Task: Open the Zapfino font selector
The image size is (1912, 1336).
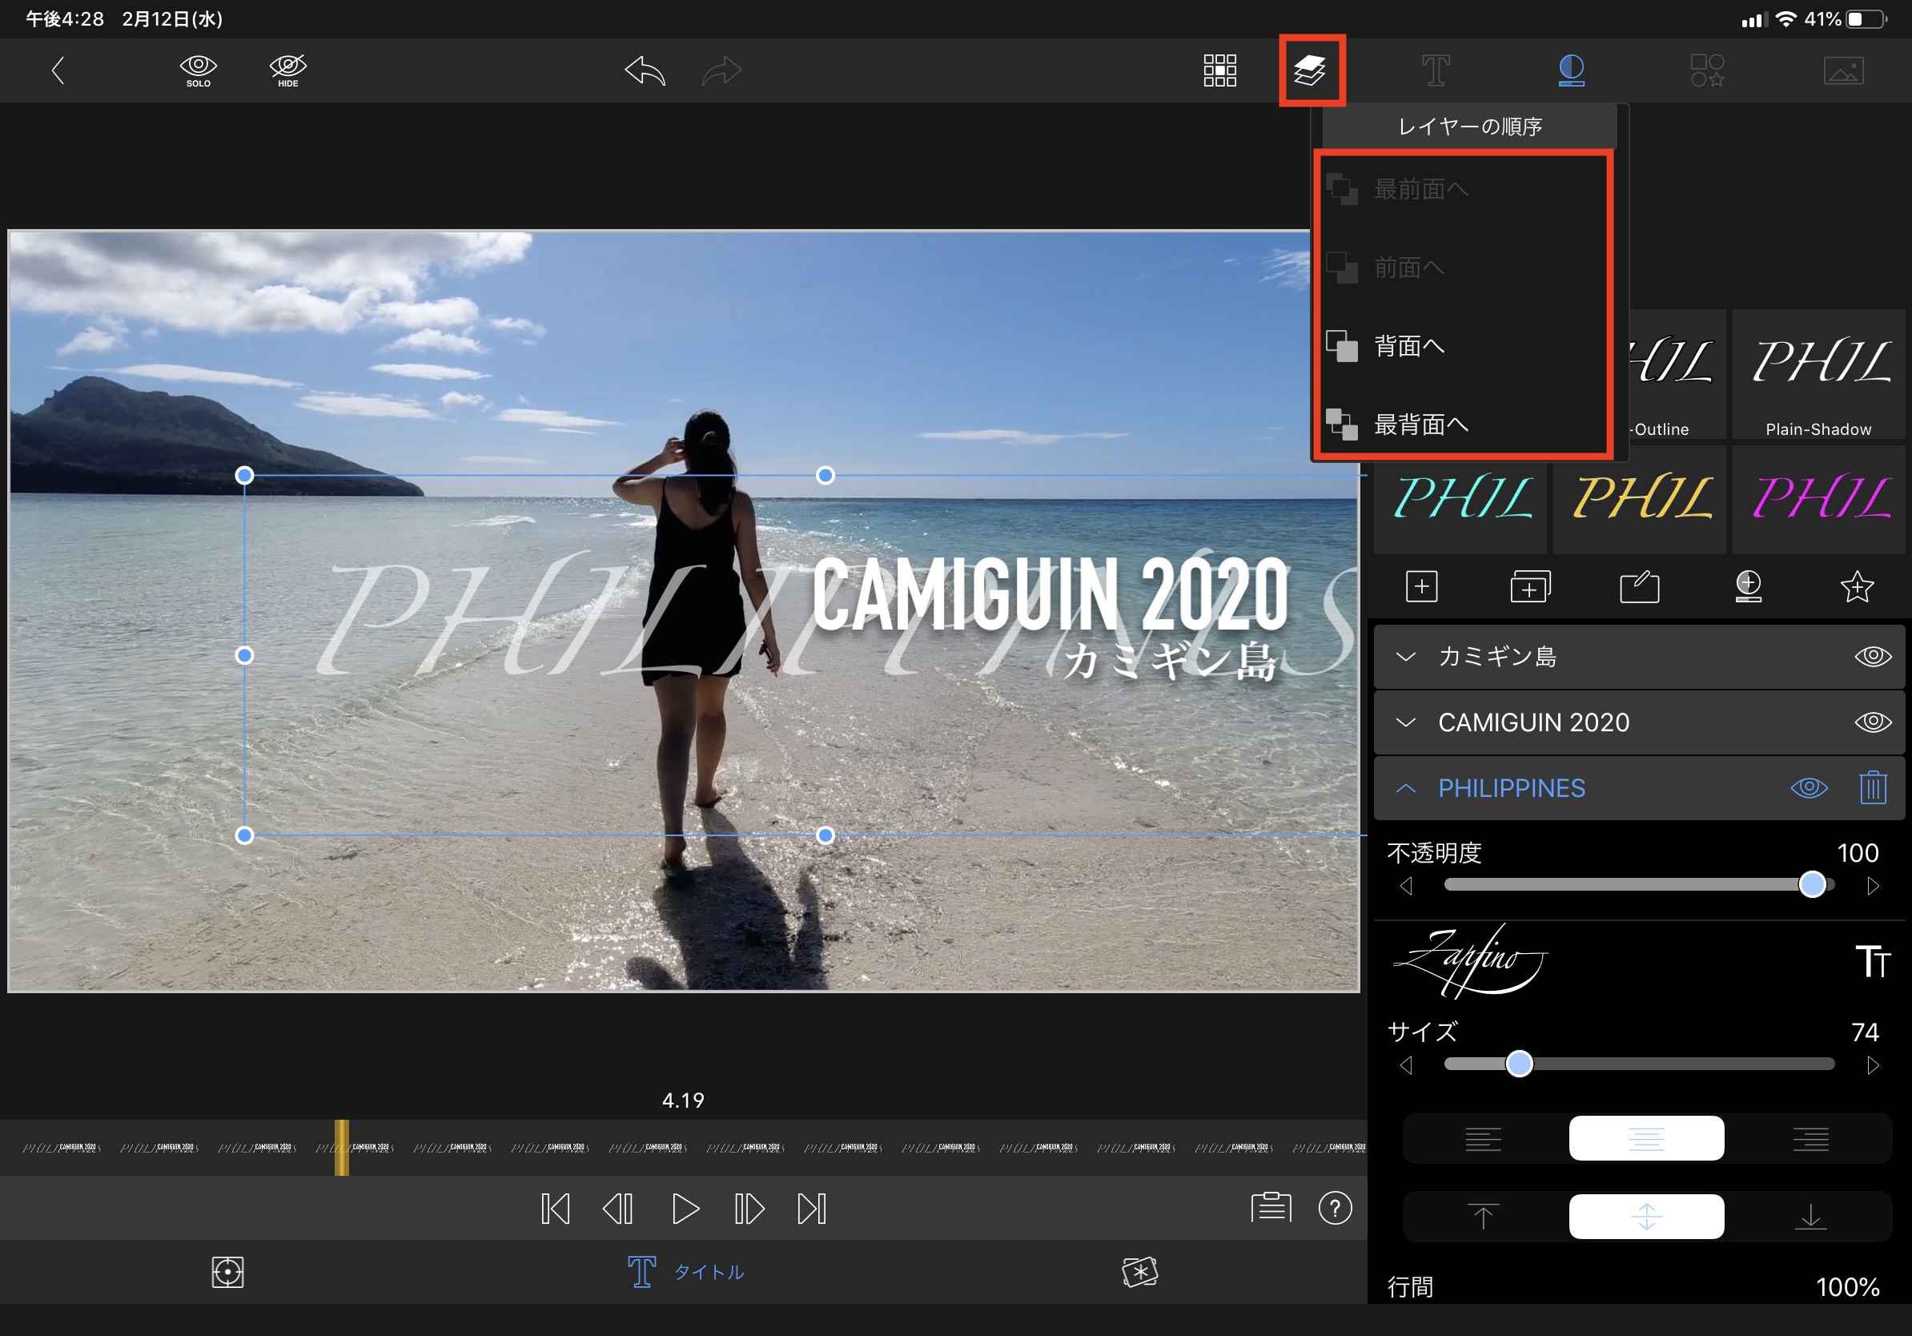Action: (1470, 961)
